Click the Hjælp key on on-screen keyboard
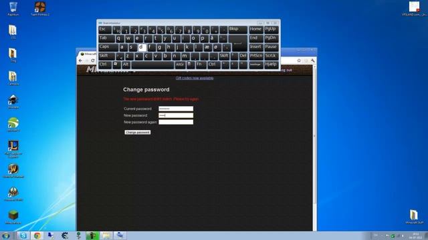This screenshot has height=240, width=428. pyautogui.click(x=271, y=65)
